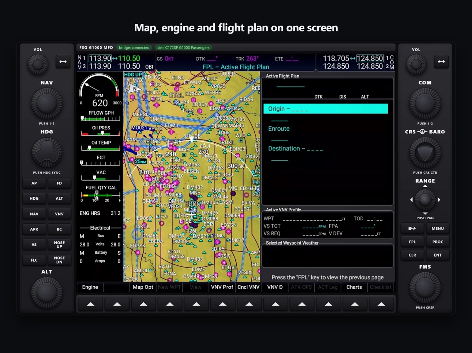Viewport: 472px width, 353px height.
Task: Click the RANGE joystick pan knob
Action: pyautogui.click(x=425, y=200)
